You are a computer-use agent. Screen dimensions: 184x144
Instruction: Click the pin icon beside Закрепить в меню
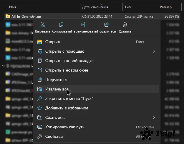click(x=40, y=98)
